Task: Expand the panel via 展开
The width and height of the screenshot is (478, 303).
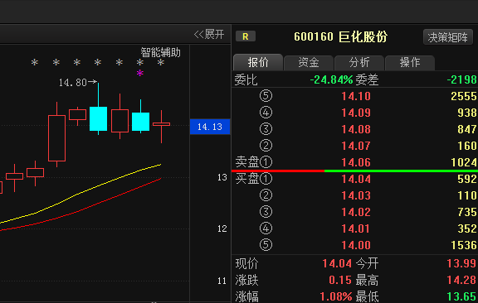Action: (x=209, y=34)
